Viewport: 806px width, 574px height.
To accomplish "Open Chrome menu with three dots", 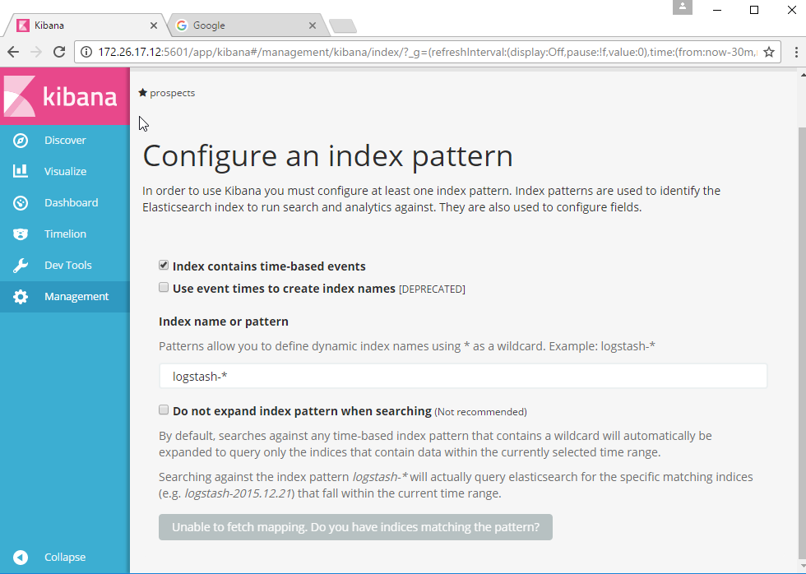I will pyautogui.click(x=794, y=52).
